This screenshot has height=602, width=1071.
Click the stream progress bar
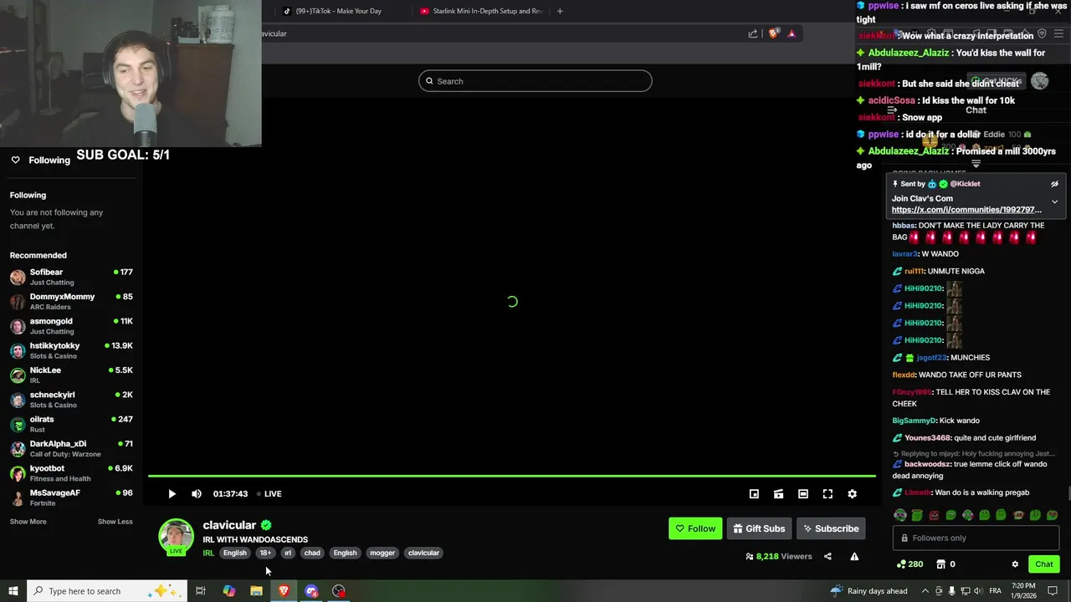click(512, 477)
